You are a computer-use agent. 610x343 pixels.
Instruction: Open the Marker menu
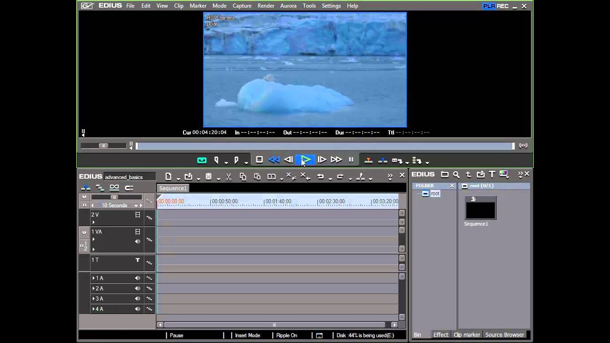[x=198, y=6]
